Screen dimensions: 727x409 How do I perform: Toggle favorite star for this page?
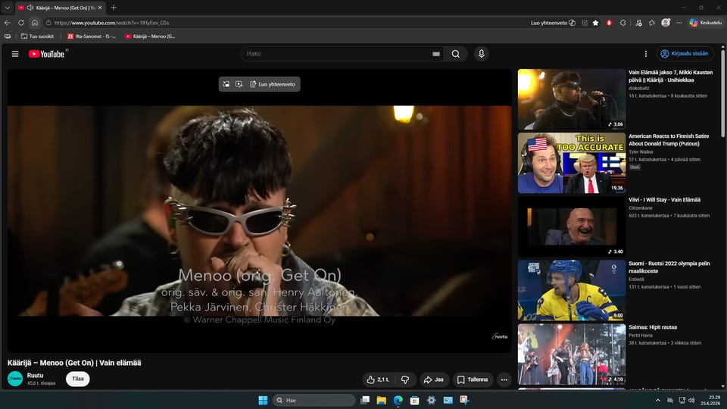596,22
